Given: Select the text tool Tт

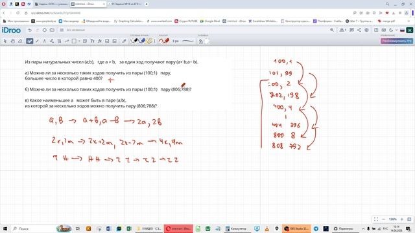Looking at the screenshot, I should point(92,41).
